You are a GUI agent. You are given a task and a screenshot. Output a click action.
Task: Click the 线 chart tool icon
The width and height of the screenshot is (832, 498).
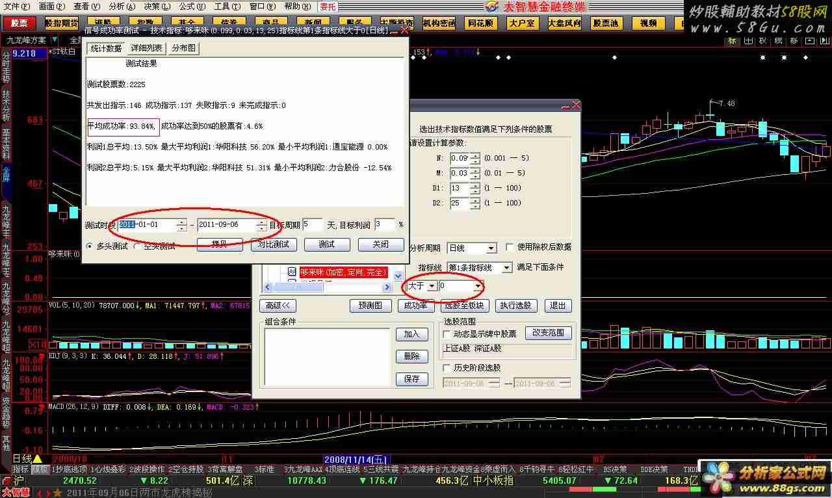[777, 41]
